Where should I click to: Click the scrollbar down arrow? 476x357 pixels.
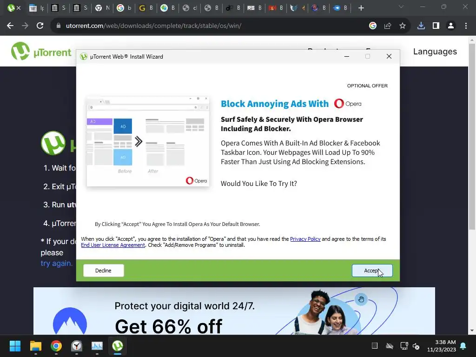[472, 331]
